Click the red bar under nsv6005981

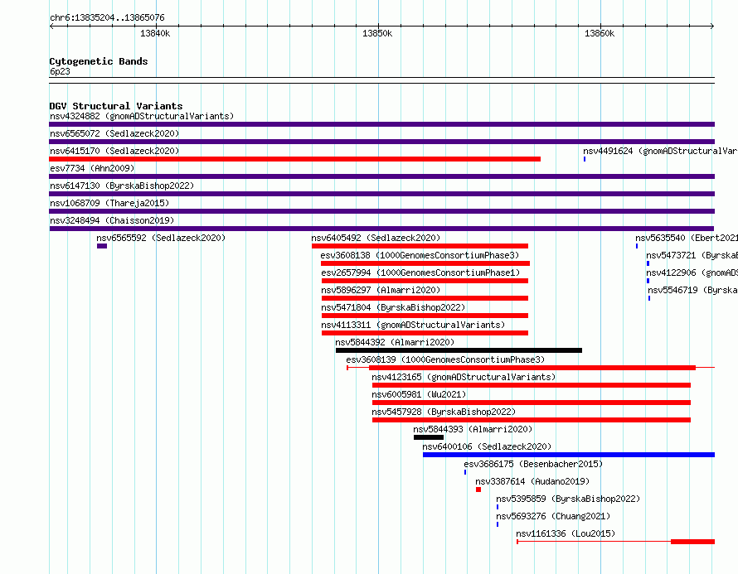[532, 403]
